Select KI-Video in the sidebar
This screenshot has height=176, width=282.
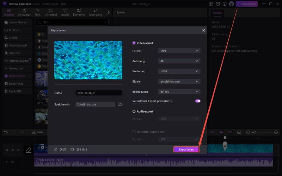pyautogui.click(x=18, y=30)
